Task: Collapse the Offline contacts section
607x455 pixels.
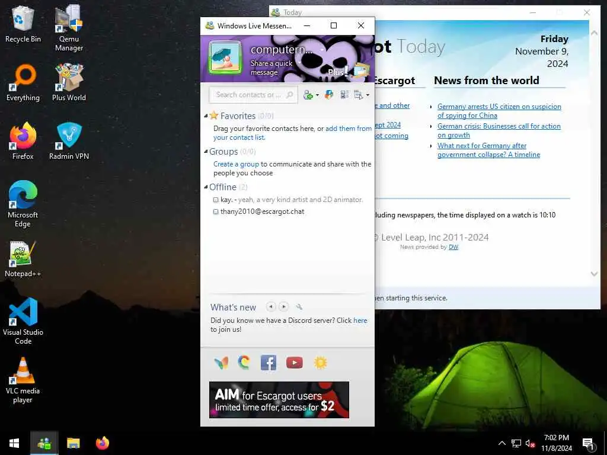Action: (x=206, y=187)
